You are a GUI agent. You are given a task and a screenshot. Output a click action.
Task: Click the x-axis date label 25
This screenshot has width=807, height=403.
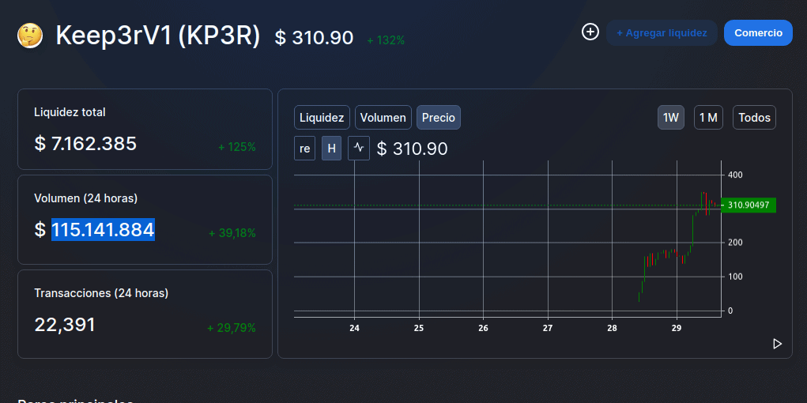[418, 329]
